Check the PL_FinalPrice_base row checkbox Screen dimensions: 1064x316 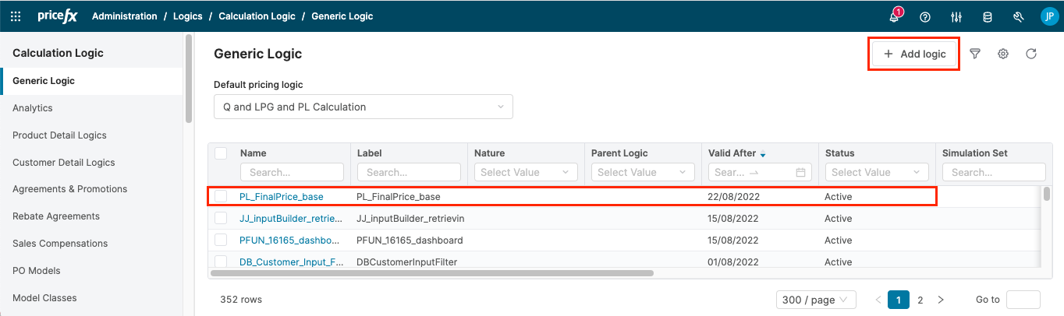click(221, 197)
